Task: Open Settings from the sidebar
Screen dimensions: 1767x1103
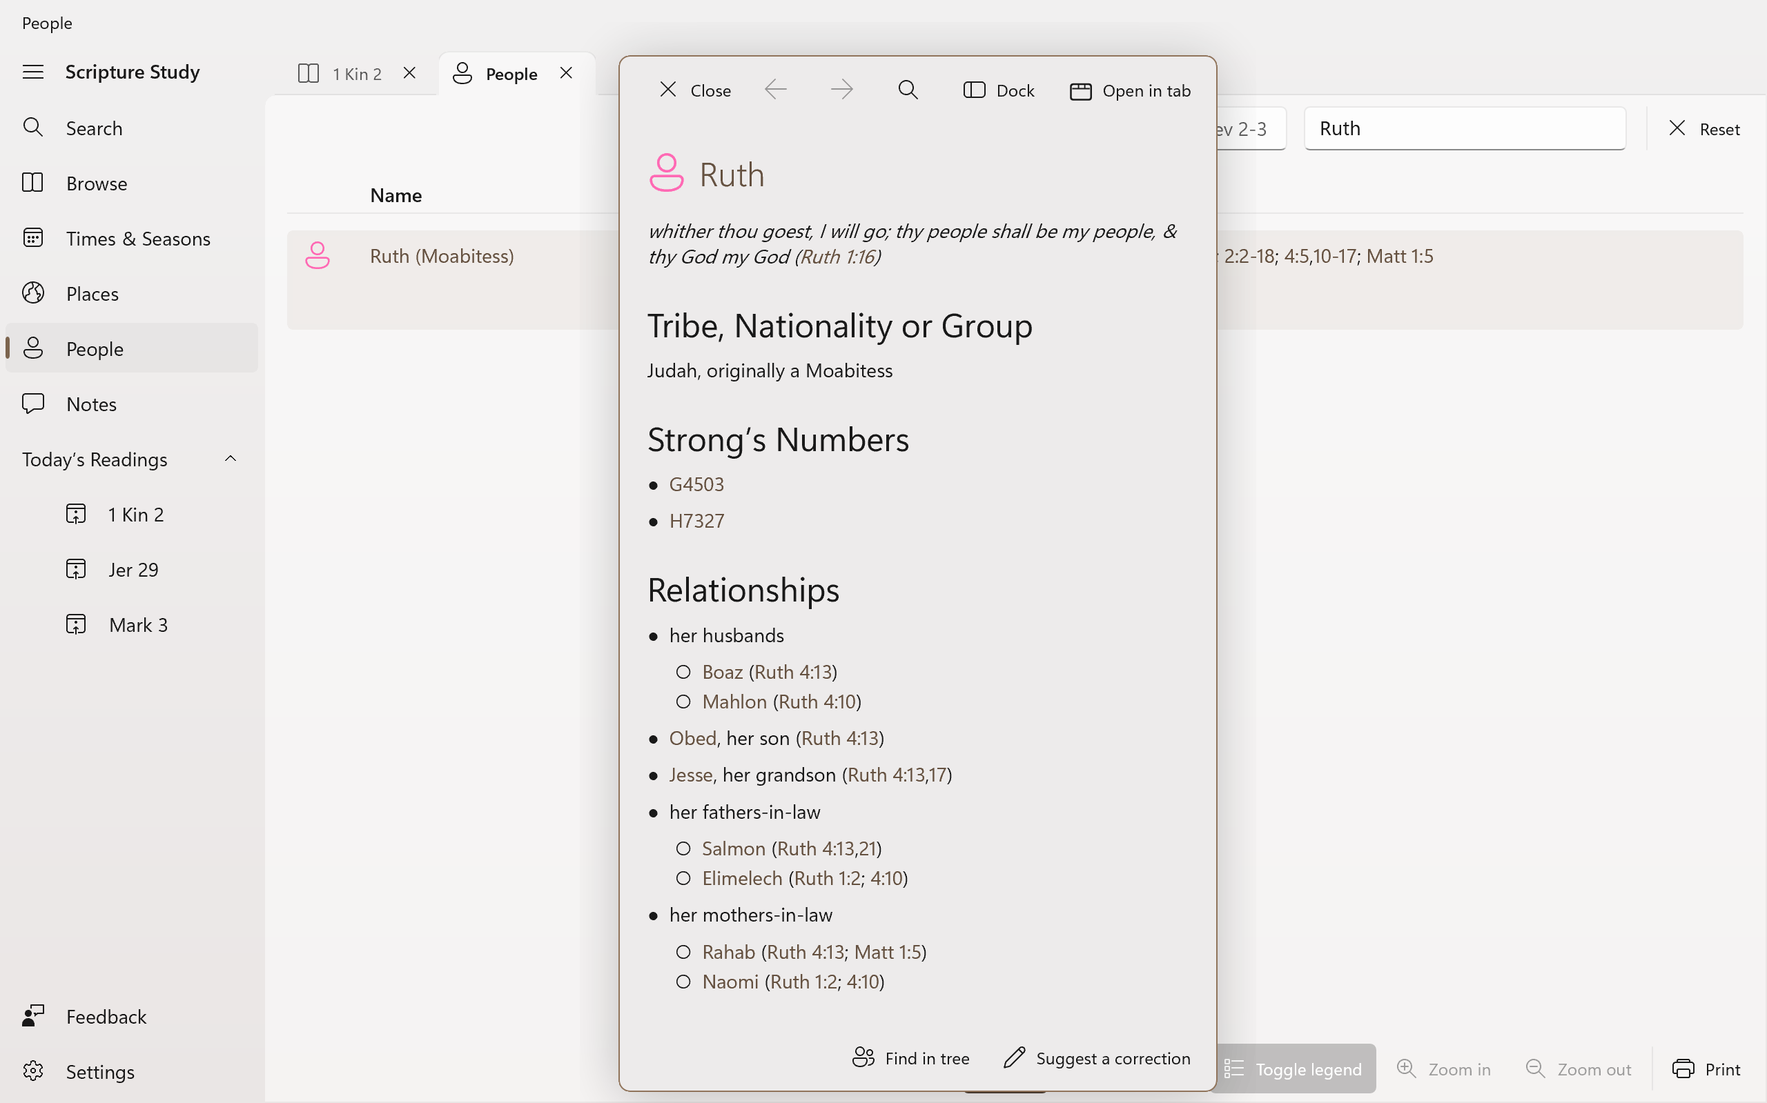Action: 131,1072
